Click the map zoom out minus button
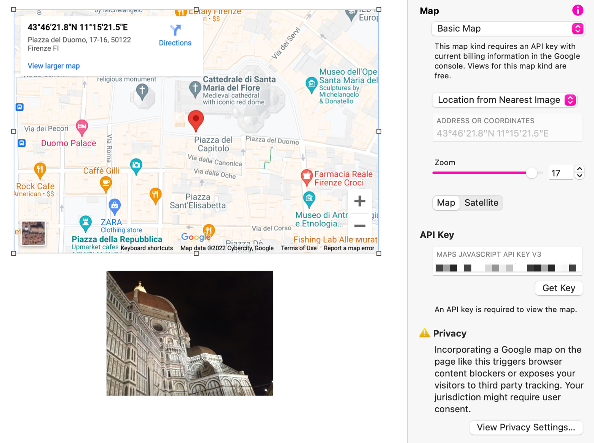The image size is (594, 443). point(359,226)
